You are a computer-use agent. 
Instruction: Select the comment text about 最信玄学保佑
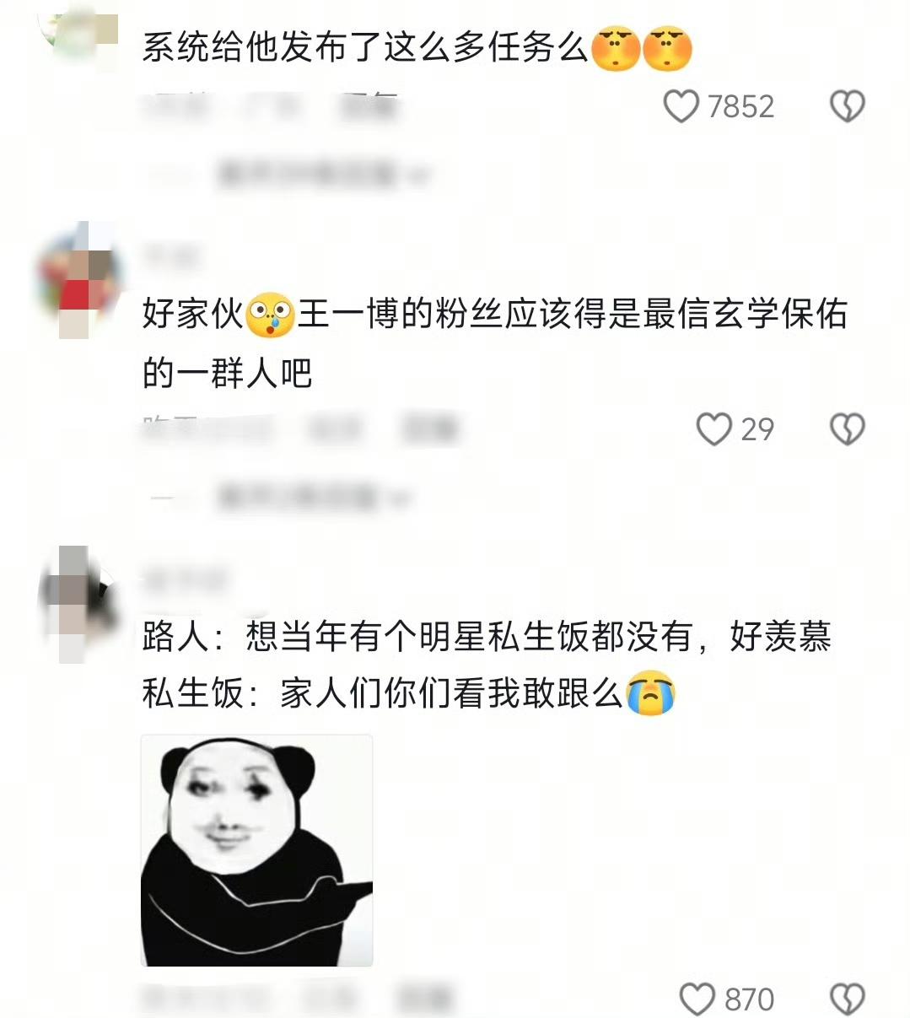coord(495,343)
